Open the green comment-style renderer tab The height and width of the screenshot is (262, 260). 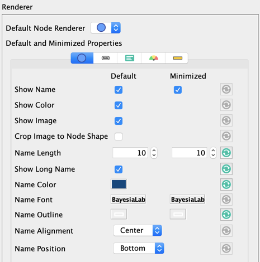click(x=129, y=58)
